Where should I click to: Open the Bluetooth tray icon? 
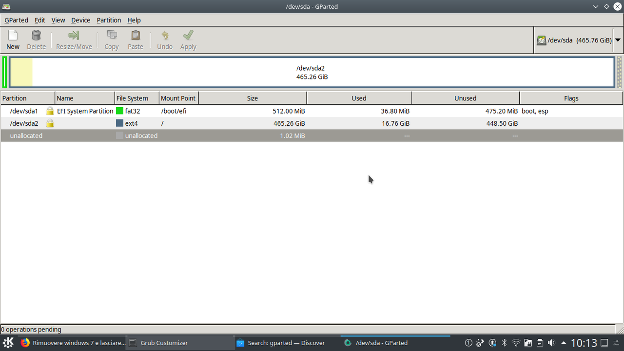[505, 343]
